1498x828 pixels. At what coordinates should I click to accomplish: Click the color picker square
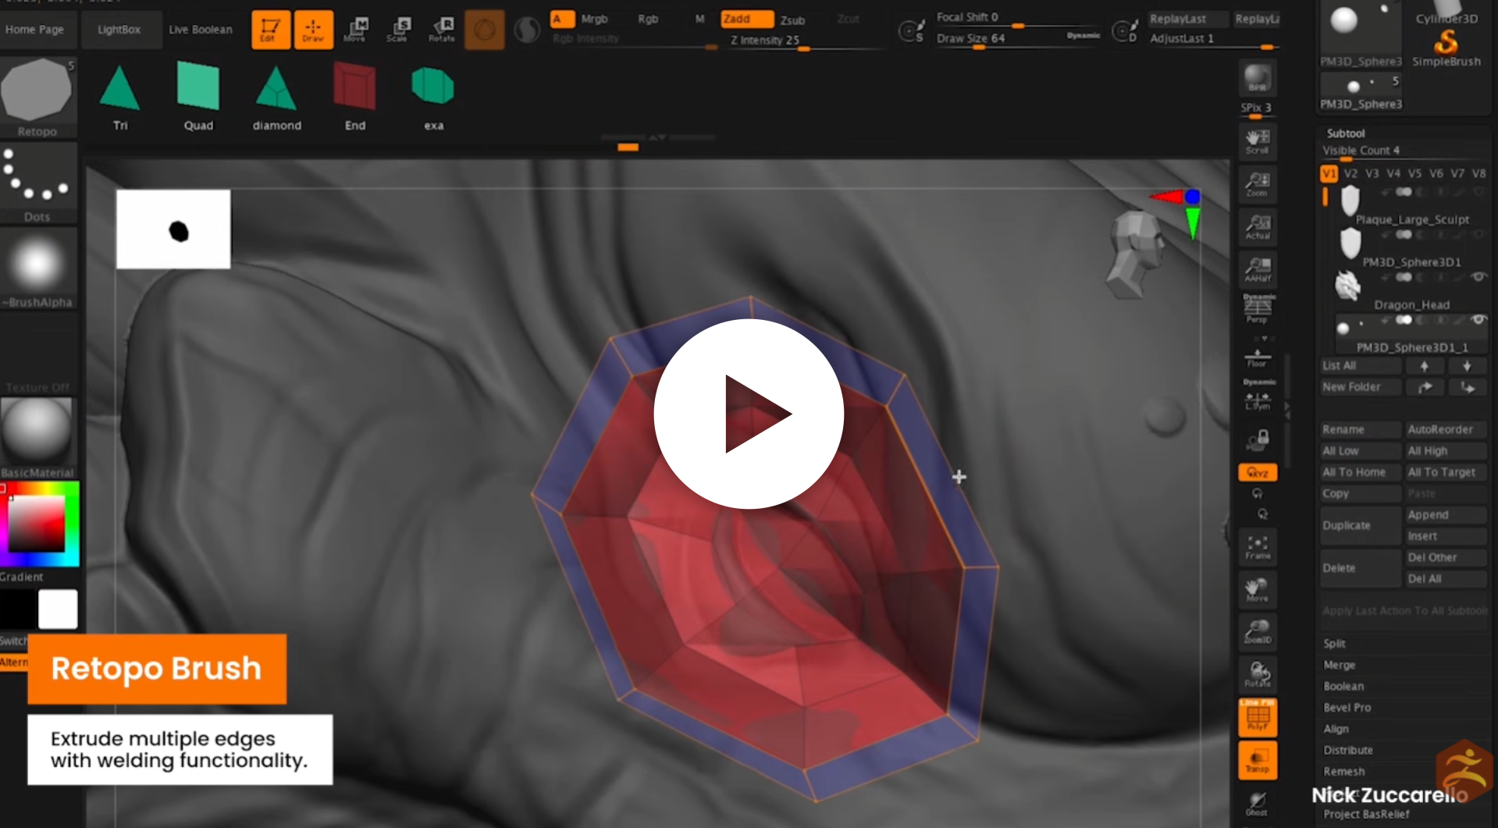(x=36, y=524)
